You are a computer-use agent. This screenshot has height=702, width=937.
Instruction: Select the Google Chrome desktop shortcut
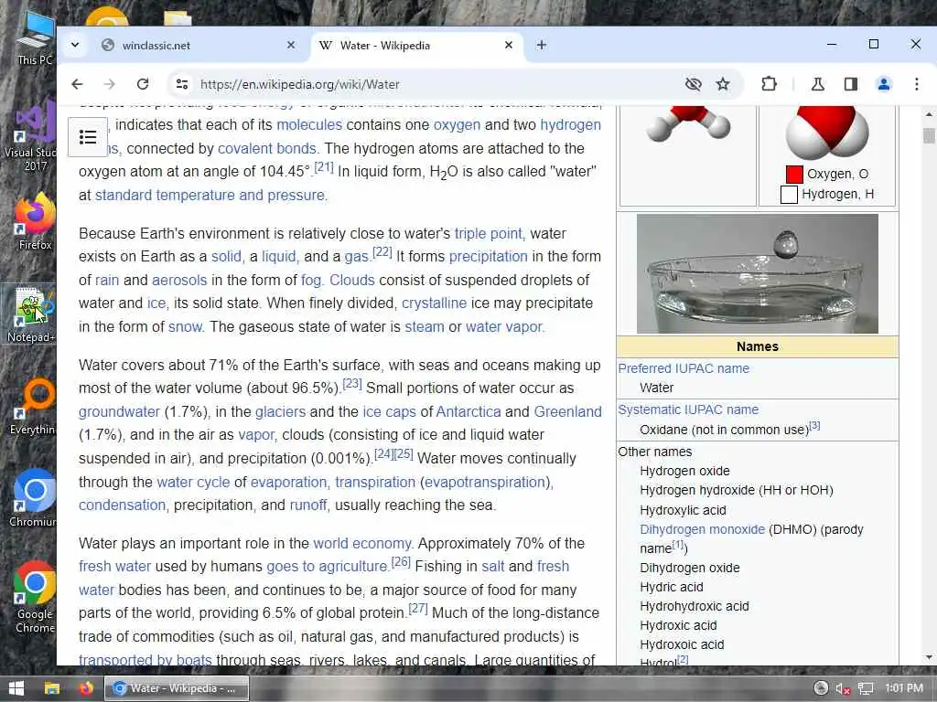pyautogui.click(x=35, y=598)
